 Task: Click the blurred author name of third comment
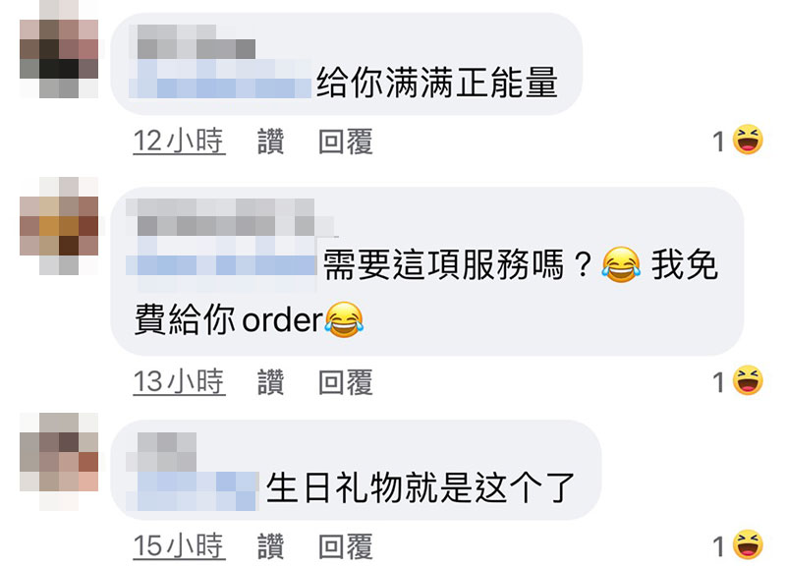coord(161,452)
